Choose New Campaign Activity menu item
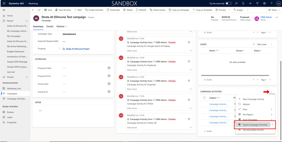Viewport: 282px width, 142px height. [x=255, y=99]
